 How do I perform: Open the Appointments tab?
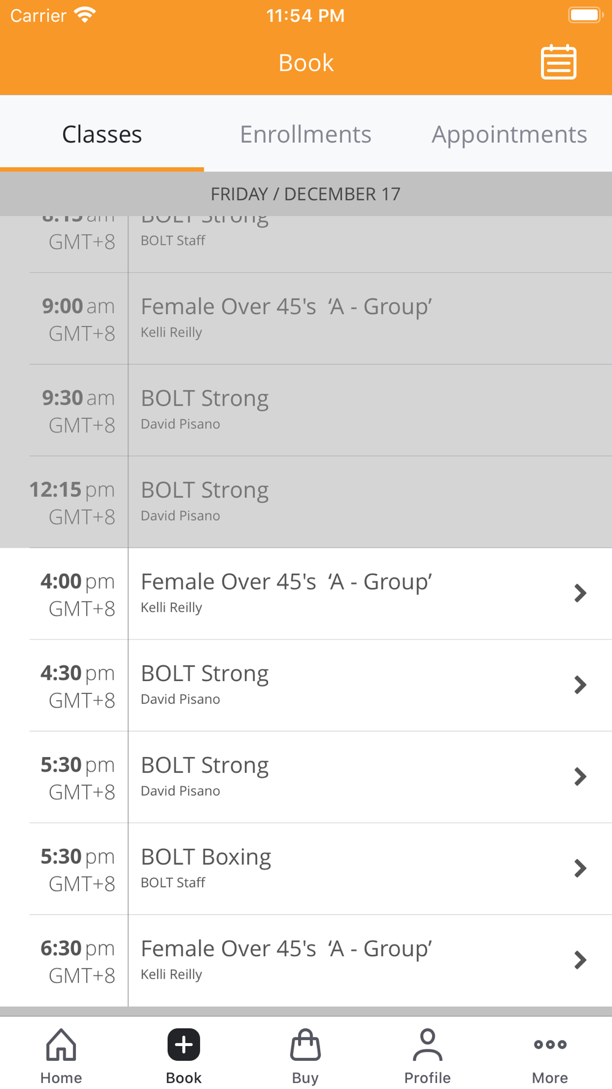(x=509, y=134)
